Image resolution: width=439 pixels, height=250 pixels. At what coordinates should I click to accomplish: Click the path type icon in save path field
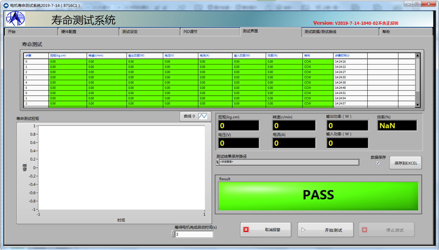[x=217, y=162]
